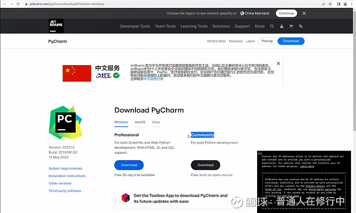
Task: Click the Chinese sales representative link
Action: point(153,79)
